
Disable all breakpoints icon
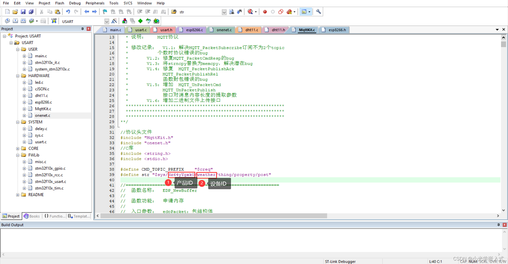(281, 12)
